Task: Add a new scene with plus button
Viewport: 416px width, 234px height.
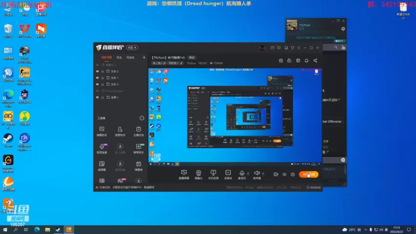Action: coord(144,57)
